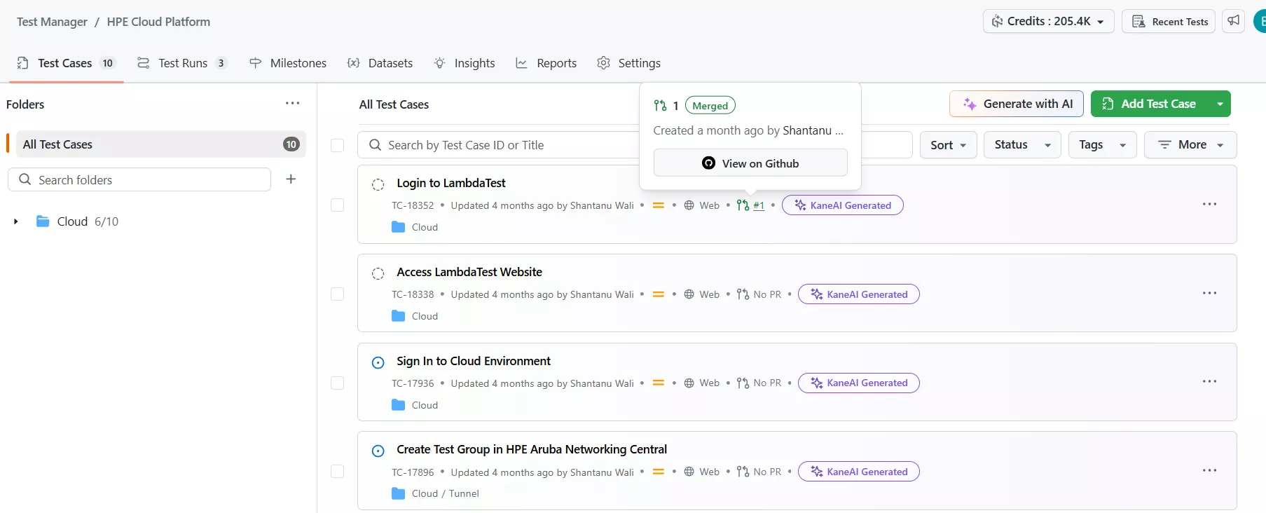Image resolution: width=1266 pixels, height=513 pixels.
Task: Open the Datasets tab
Action: point(380,63)
